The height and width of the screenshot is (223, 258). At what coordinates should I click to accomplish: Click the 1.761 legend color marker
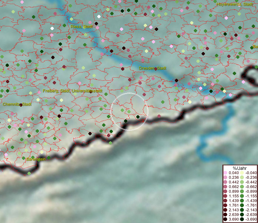click(x=225, y=206)
